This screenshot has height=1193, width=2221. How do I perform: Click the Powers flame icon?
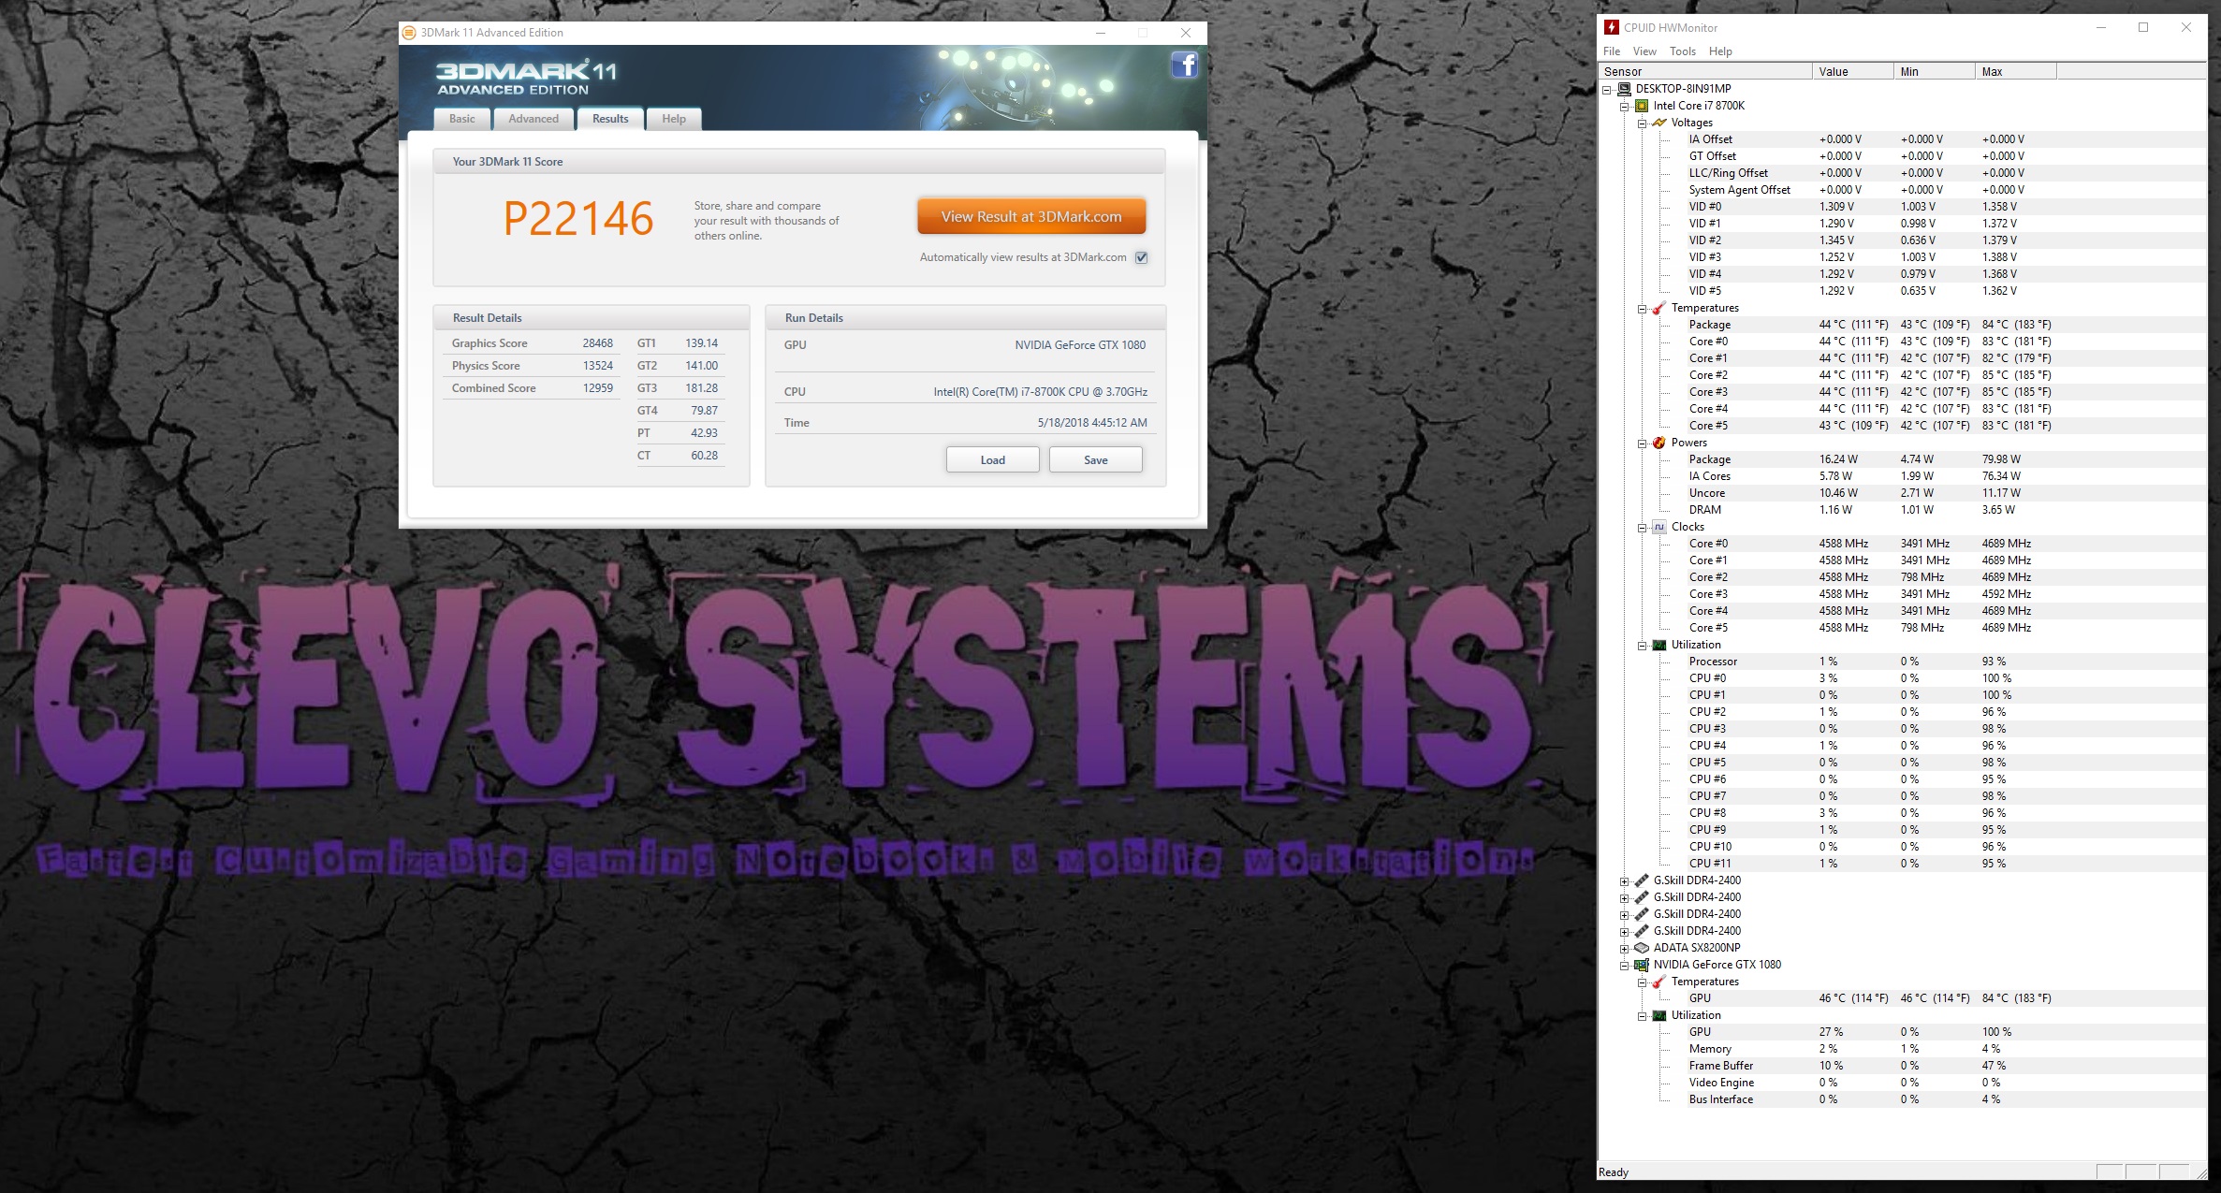coord(1659,443)
